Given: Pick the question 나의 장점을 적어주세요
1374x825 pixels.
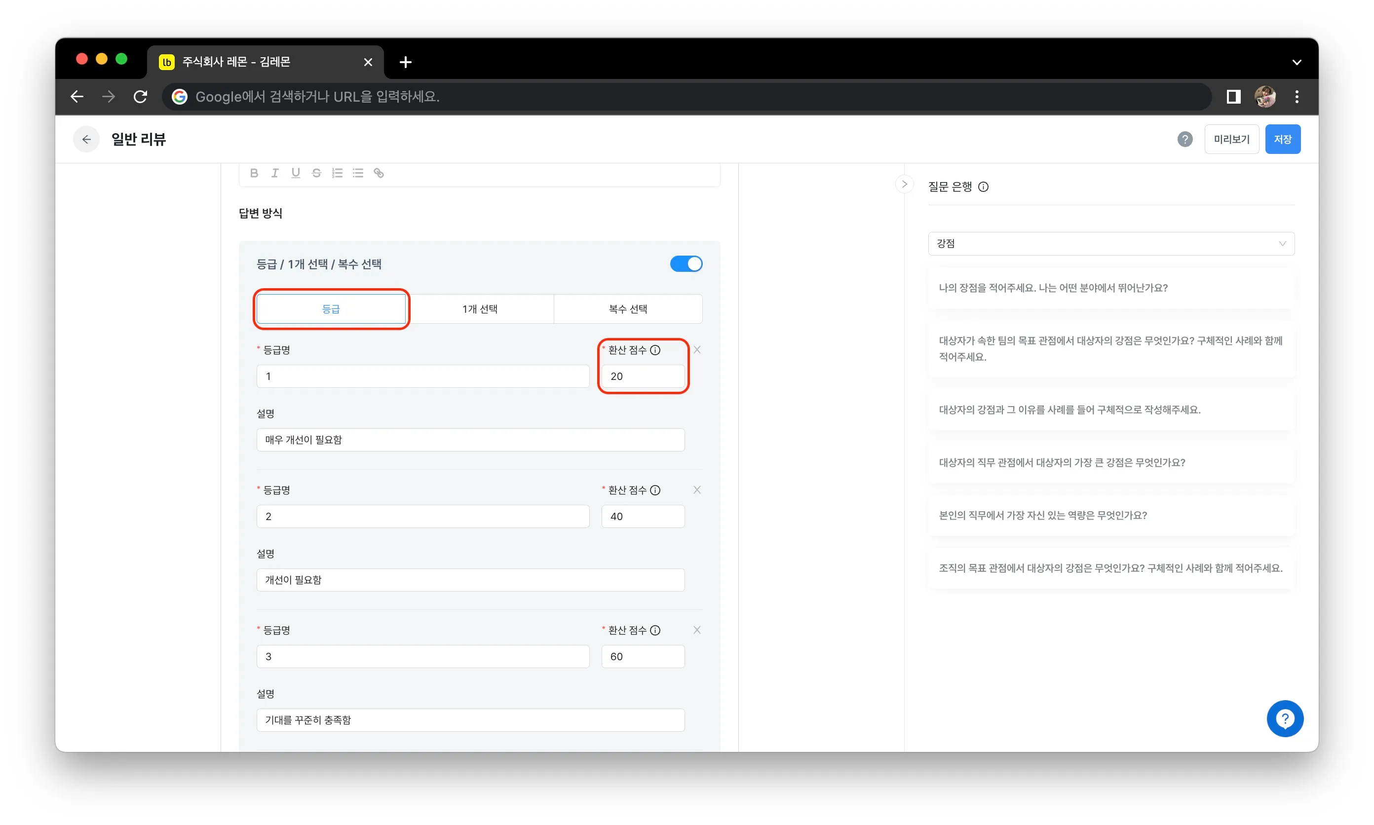Looking at the screenshot, I should click(1111, 288).
